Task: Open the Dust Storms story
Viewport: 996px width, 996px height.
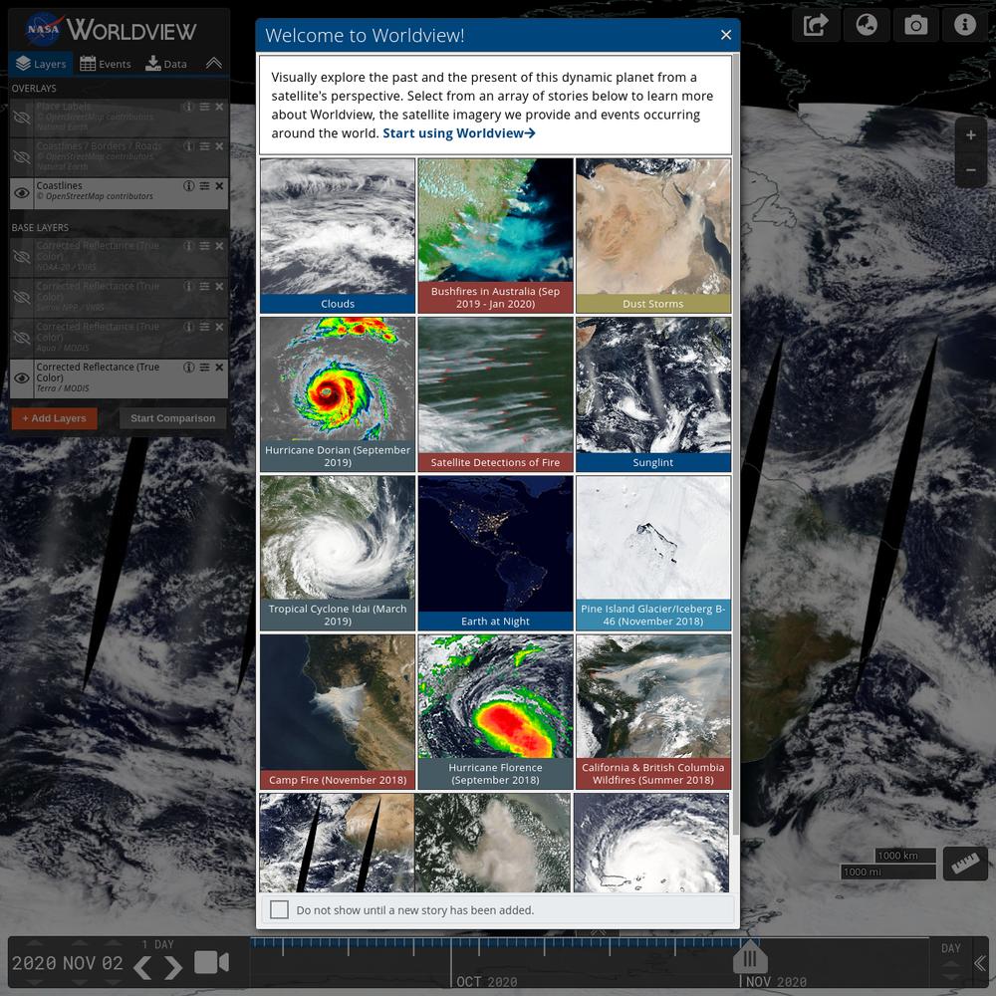Action: pos(653,236)
